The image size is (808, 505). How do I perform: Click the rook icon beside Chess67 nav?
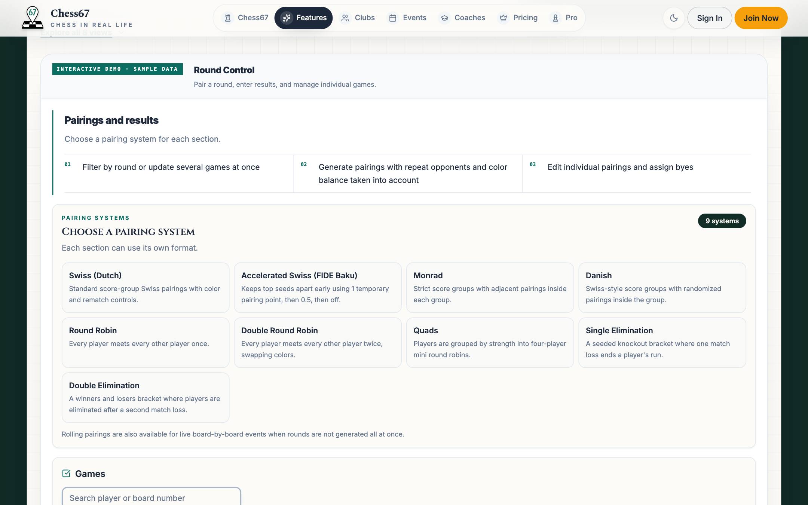tap(227, 18)
